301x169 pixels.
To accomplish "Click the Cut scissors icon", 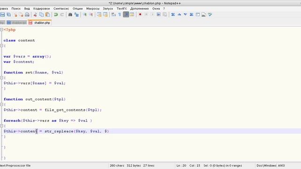I will click(35, 15).
